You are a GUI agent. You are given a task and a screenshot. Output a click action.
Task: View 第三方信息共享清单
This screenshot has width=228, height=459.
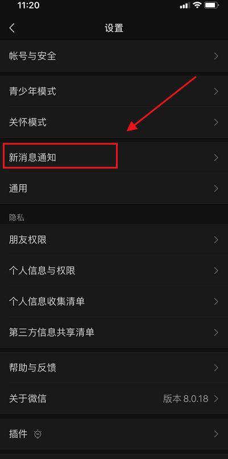click(x=114, y=333)
